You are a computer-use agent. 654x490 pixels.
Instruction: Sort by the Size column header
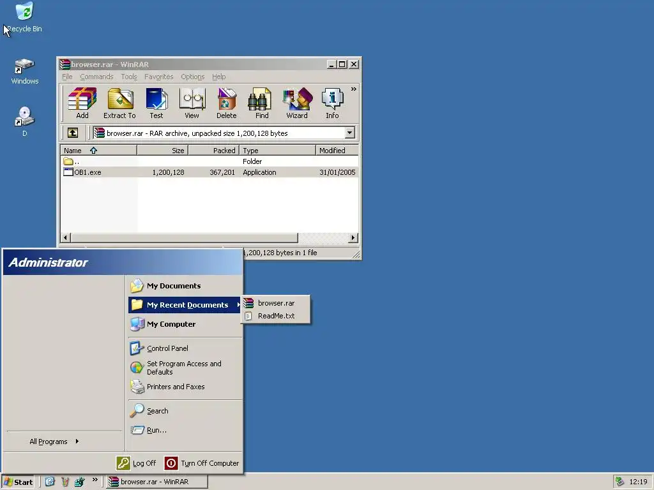pos(163,151)
